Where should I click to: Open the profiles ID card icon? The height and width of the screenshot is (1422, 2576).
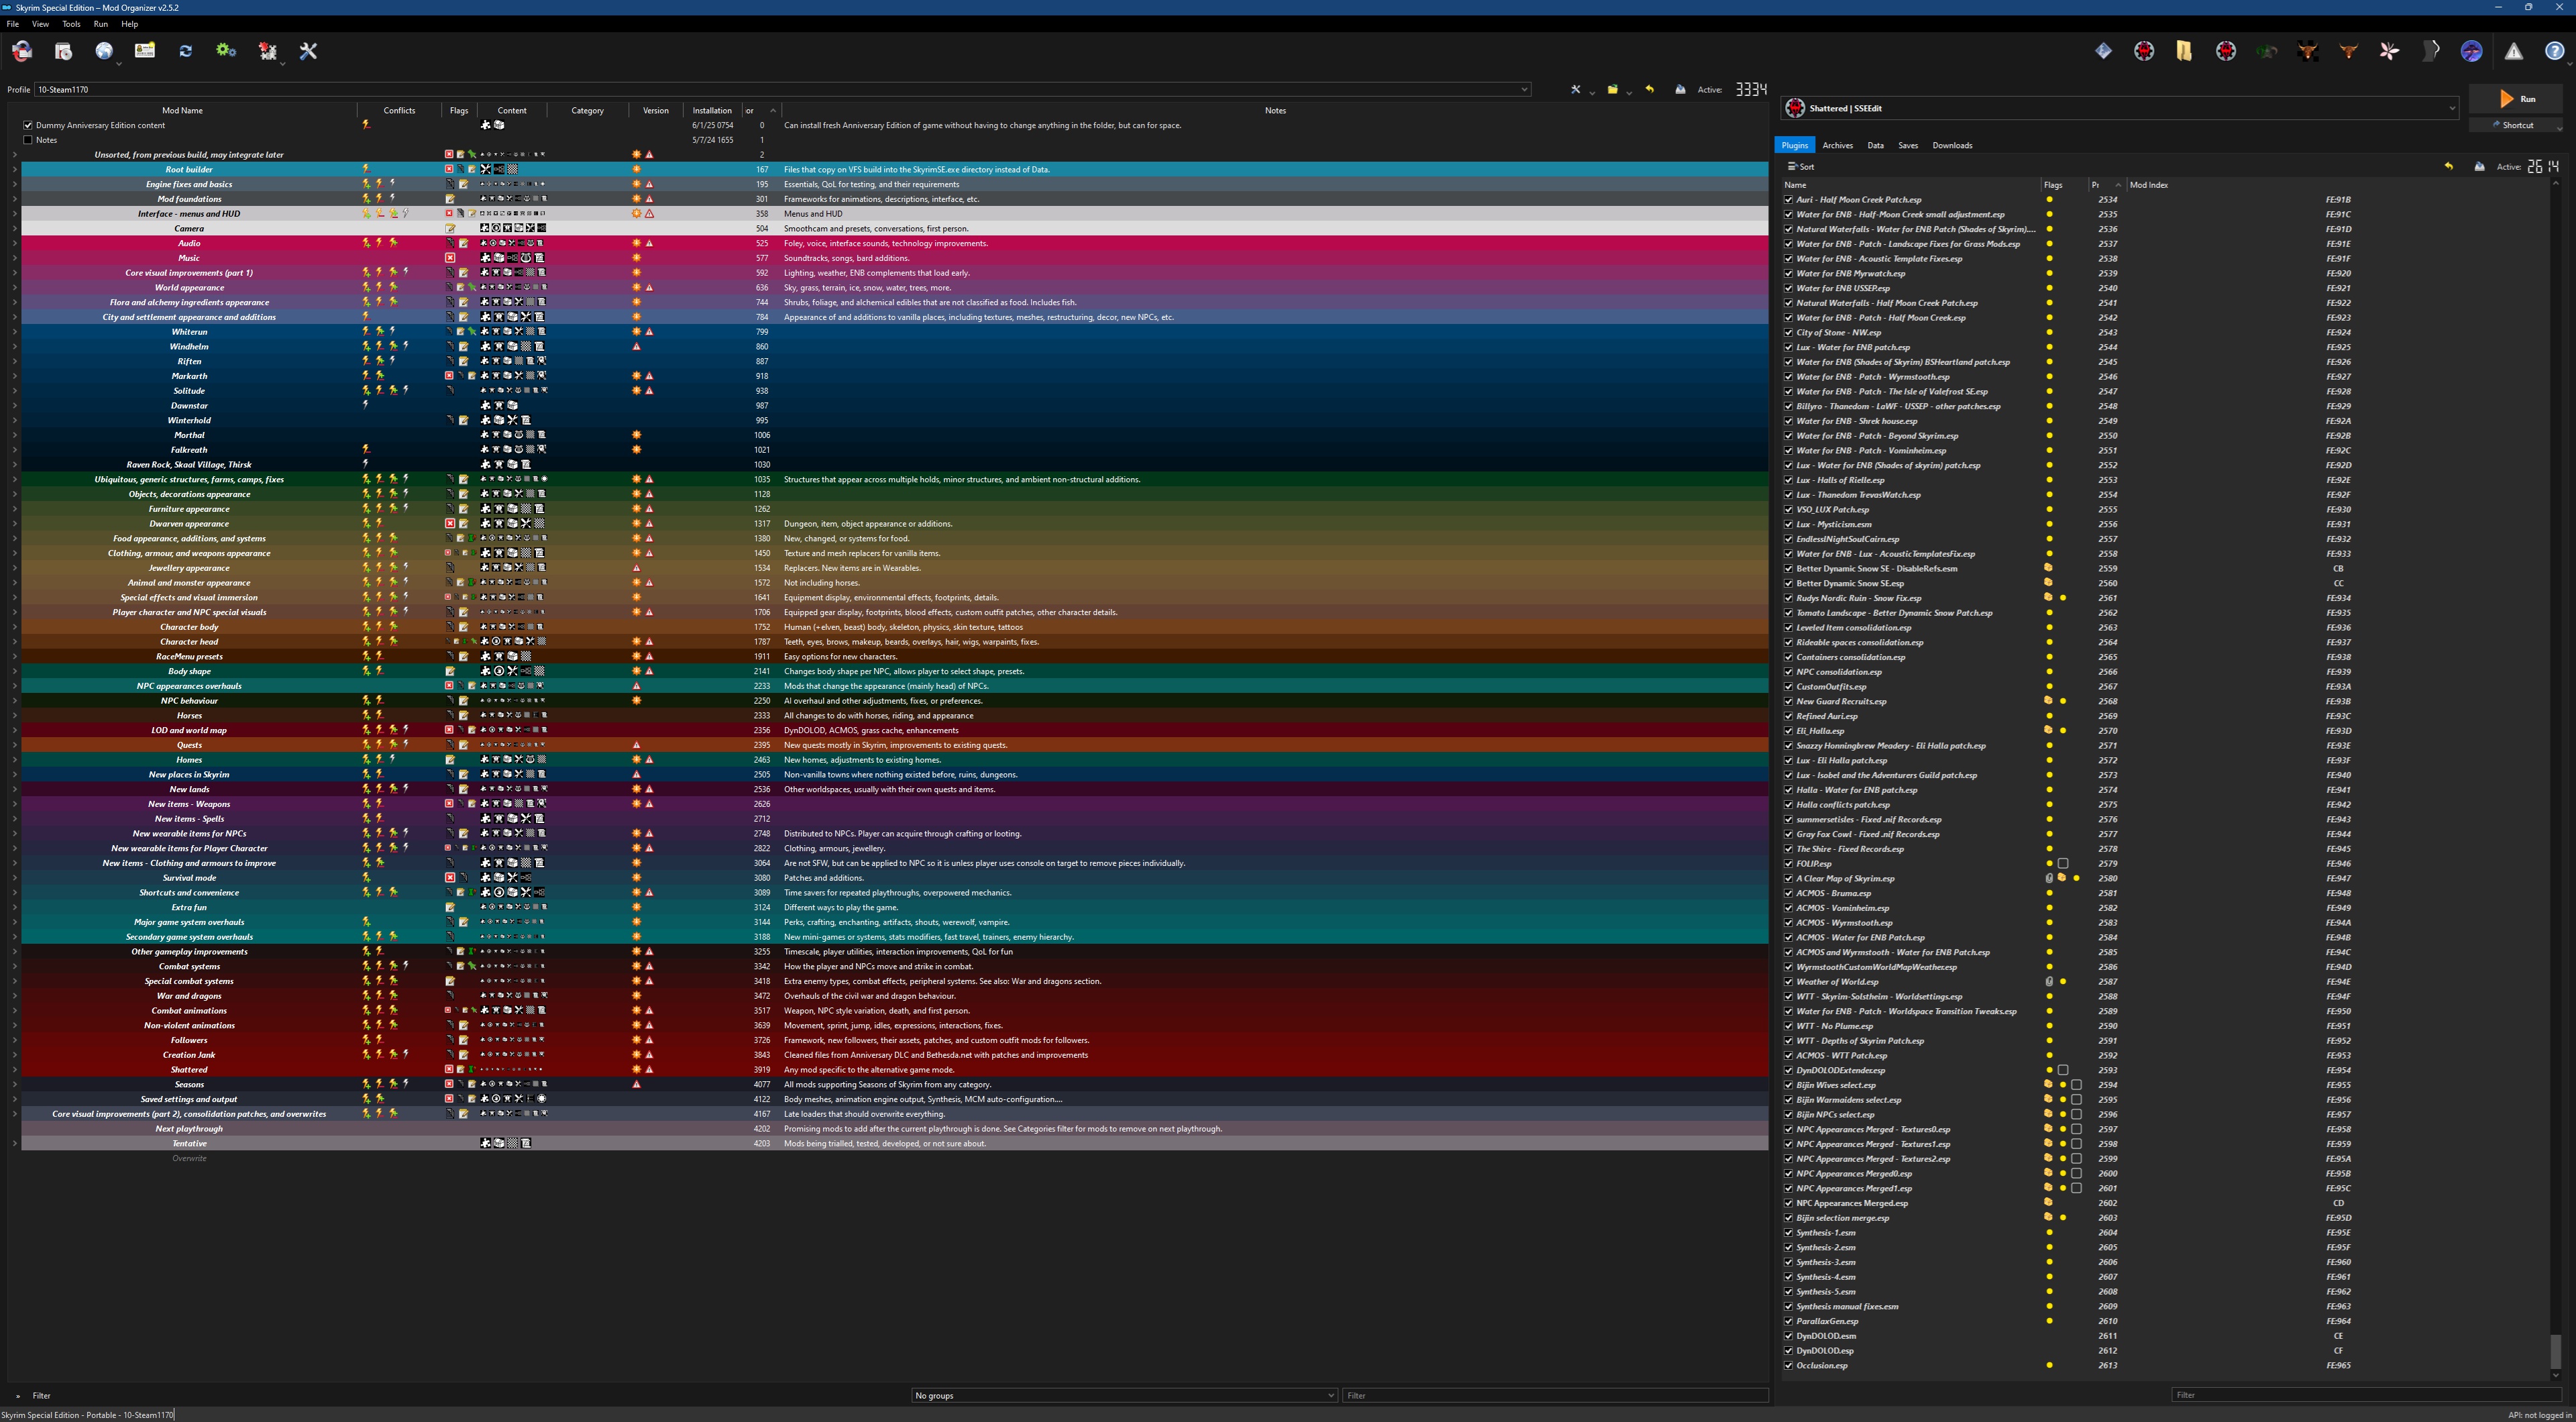point(145,51)
